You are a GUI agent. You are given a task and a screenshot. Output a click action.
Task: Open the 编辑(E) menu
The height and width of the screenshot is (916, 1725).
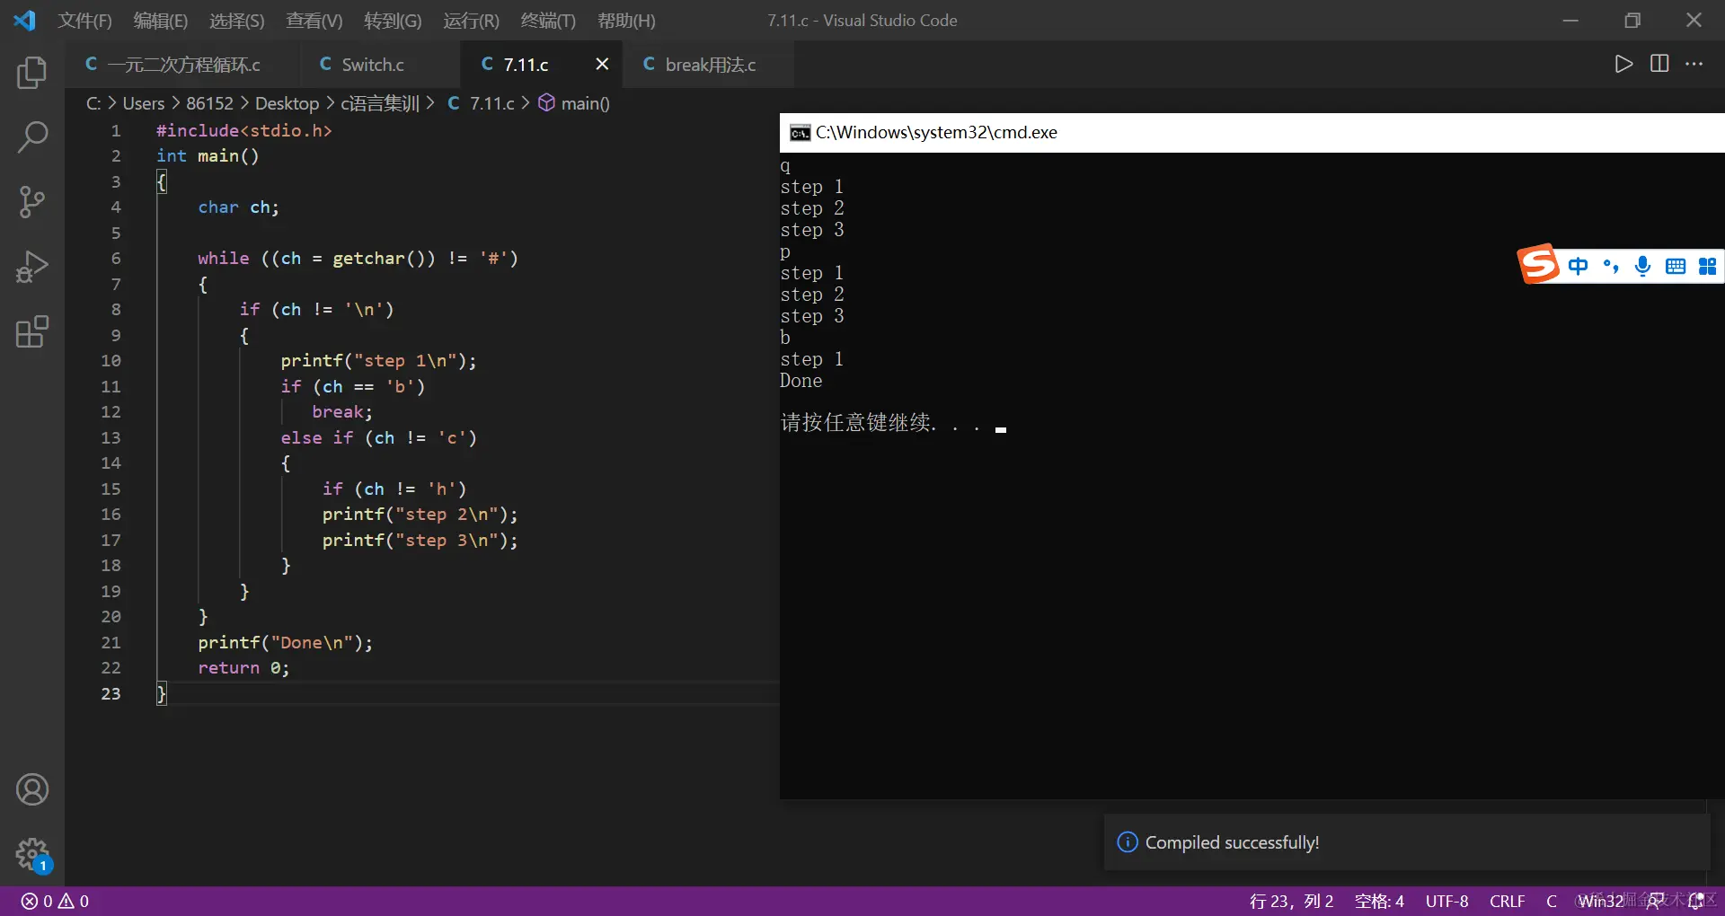161,20
